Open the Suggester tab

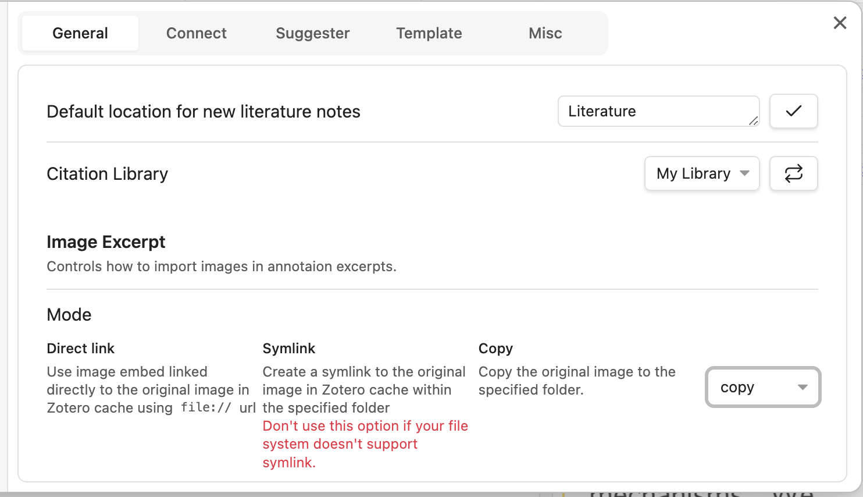(x=312, y=33)
